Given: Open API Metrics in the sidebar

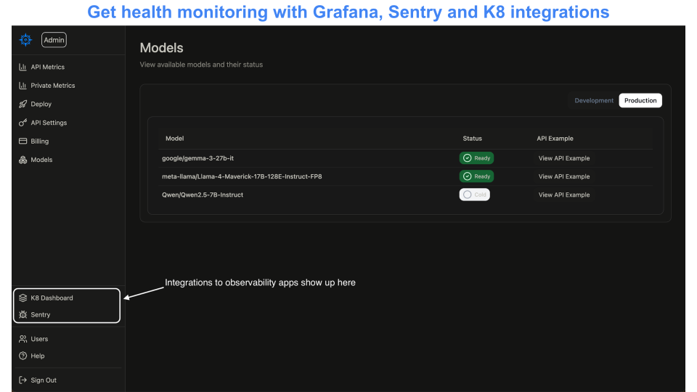Looking at the screenshot, I should 48,67.
